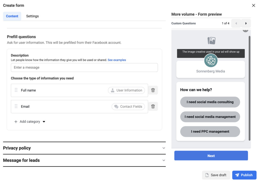The height and width of the screenshot is (181, 259).
Task: Click the image creative placeholder icon
Action: point(211,41)
